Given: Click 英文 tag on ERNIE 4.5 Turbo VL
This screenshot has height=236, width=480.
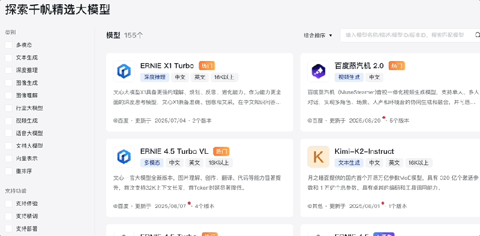Looking at the screenshot, I should (x=194, y=163).
